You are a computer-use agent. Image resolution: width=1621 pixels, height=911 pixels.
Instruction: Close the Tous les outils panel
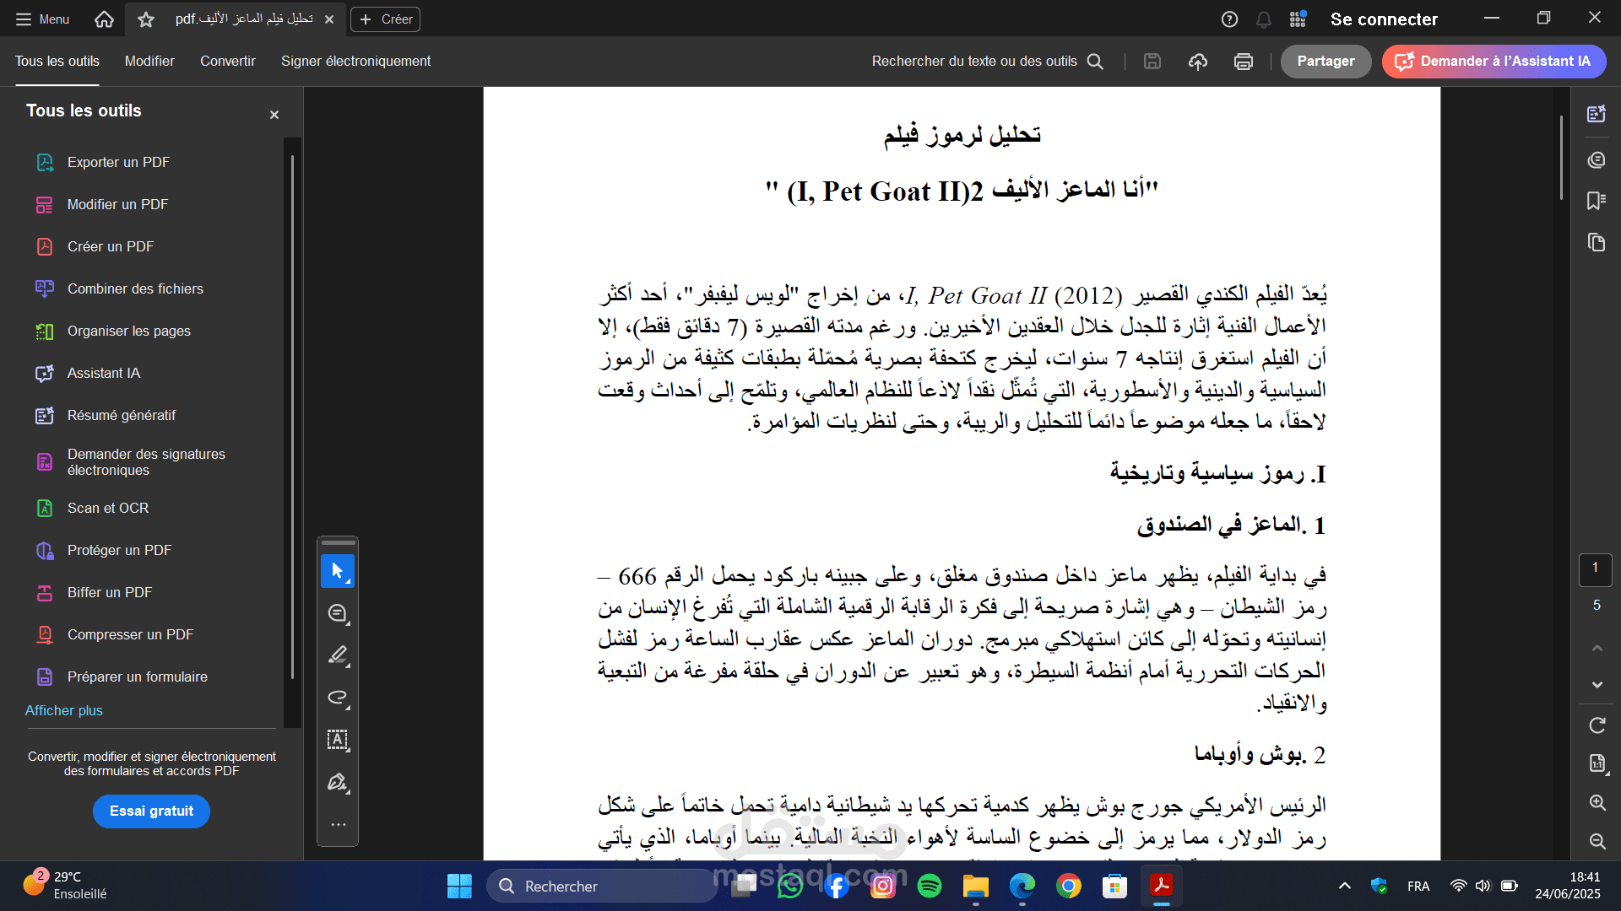274,114
